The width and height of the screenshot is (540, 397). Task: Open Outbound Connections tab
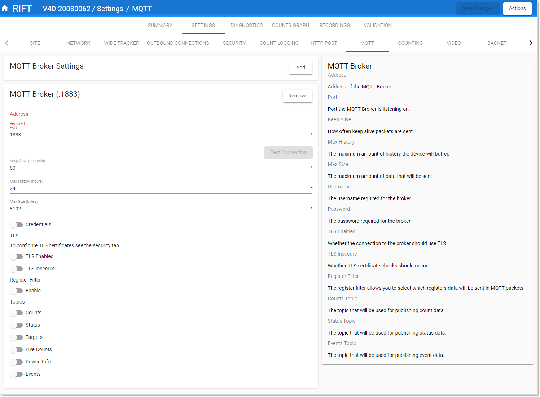[178, 43]
